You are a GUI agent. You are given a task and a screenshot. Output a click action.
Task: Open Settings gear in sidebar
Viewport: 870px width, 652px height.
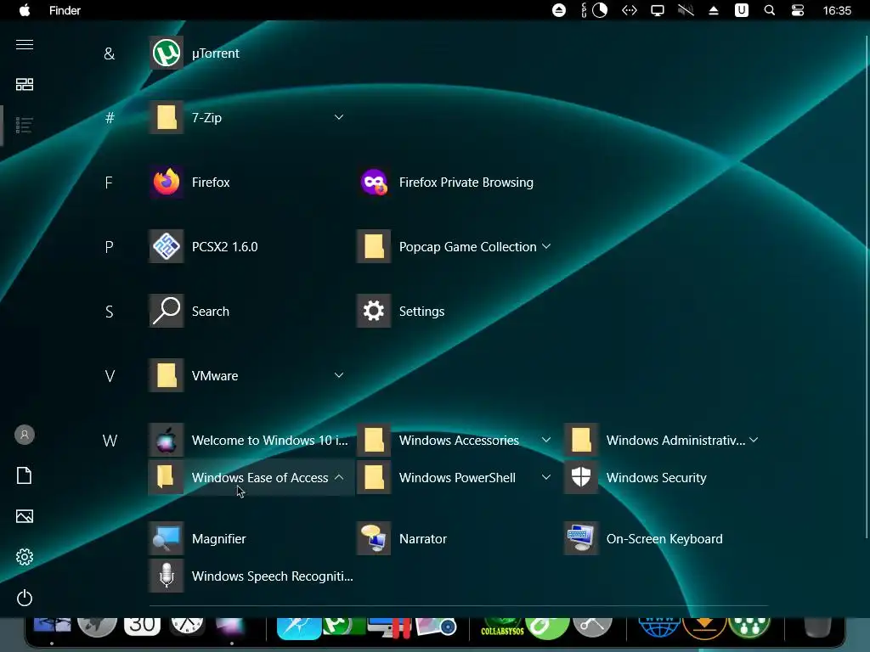(x=25, y=557)
